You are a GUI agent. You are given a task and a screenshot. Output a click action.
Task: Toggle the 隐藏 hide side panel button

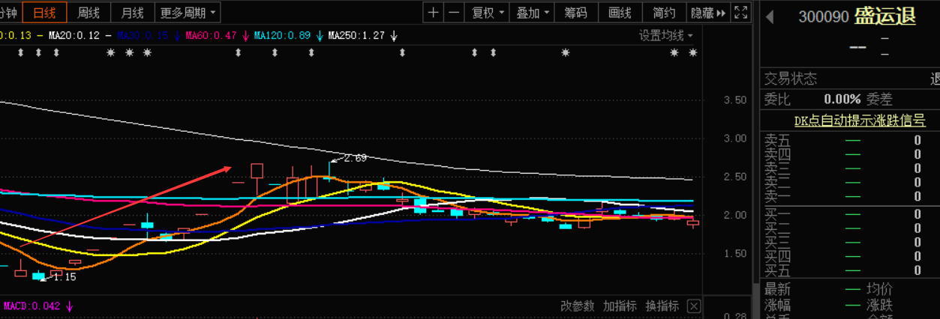(x=708, y=13)
